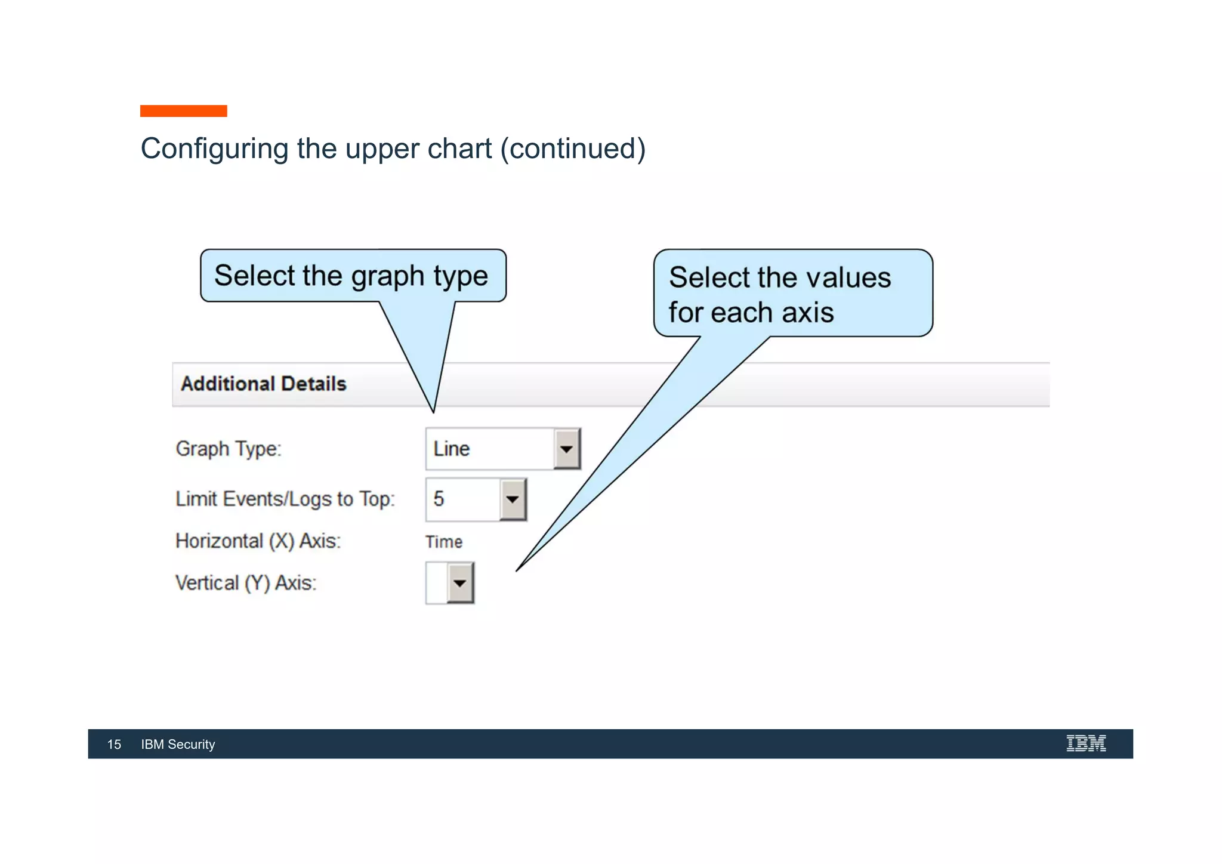Click the Vertical (Y) Axis label
The image size is (1222, 864).
(x=246, y=583)
